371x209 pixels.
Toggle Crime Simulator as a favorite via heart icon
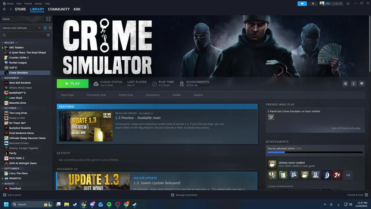362,84
